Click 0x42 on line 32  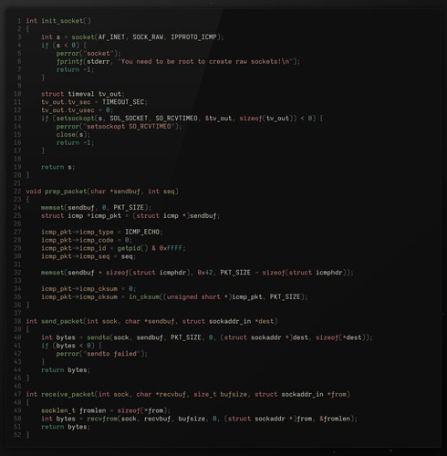click(x=205, y=273)
